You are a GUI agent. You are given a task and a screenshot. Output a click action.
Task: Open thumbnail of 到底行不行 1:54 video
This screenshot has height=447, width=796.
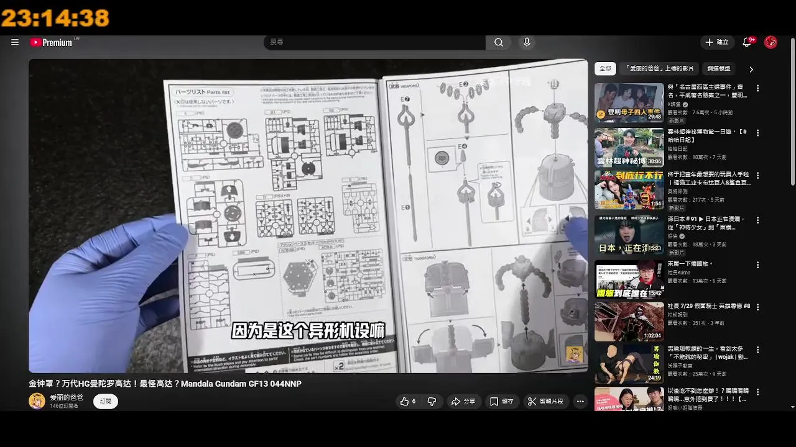point(629,190)
